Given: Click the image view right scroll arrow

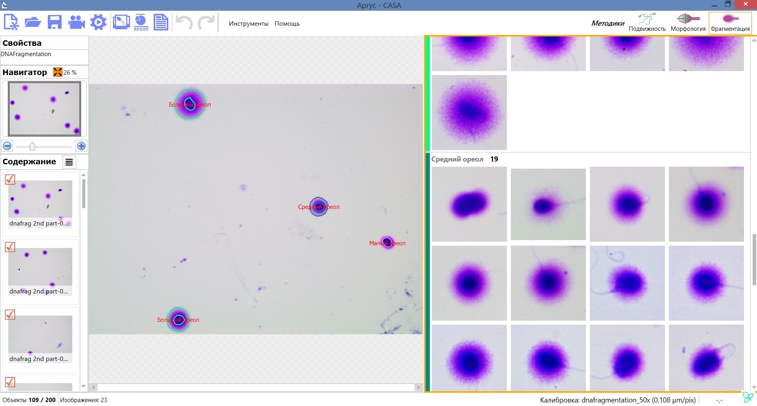Looking at the screenshot, I should tap(418, 387).
